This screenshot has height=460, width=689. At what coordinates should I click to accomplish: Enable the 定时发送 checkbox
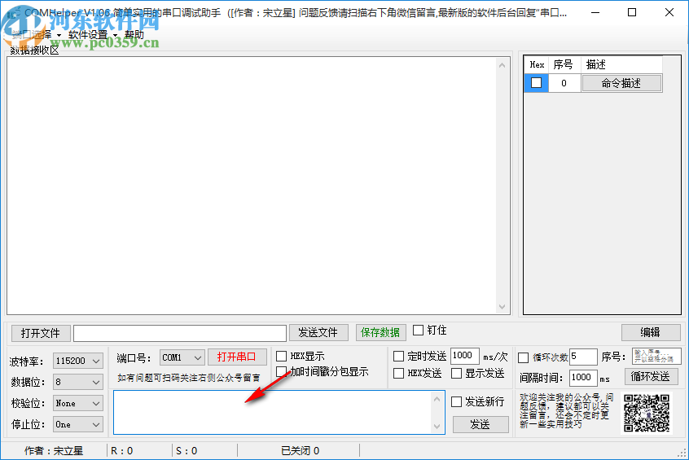pyautogui.click(x=398, y=356)
